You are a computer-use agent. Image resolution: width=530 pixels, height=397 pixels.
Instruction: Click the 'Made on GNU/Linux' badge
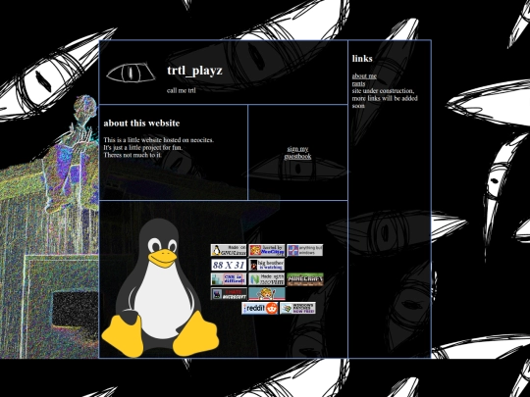[229, 250]
